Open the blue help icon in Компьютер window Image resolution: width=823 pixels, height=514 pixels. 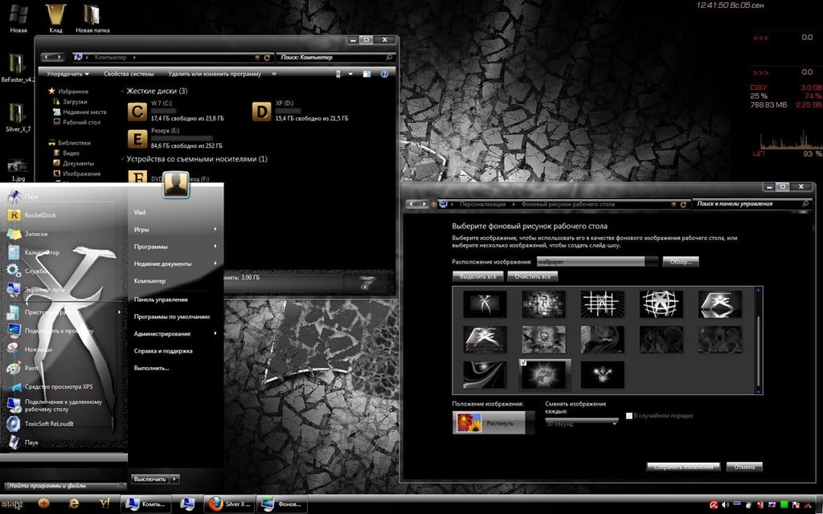tap(384, 74)
